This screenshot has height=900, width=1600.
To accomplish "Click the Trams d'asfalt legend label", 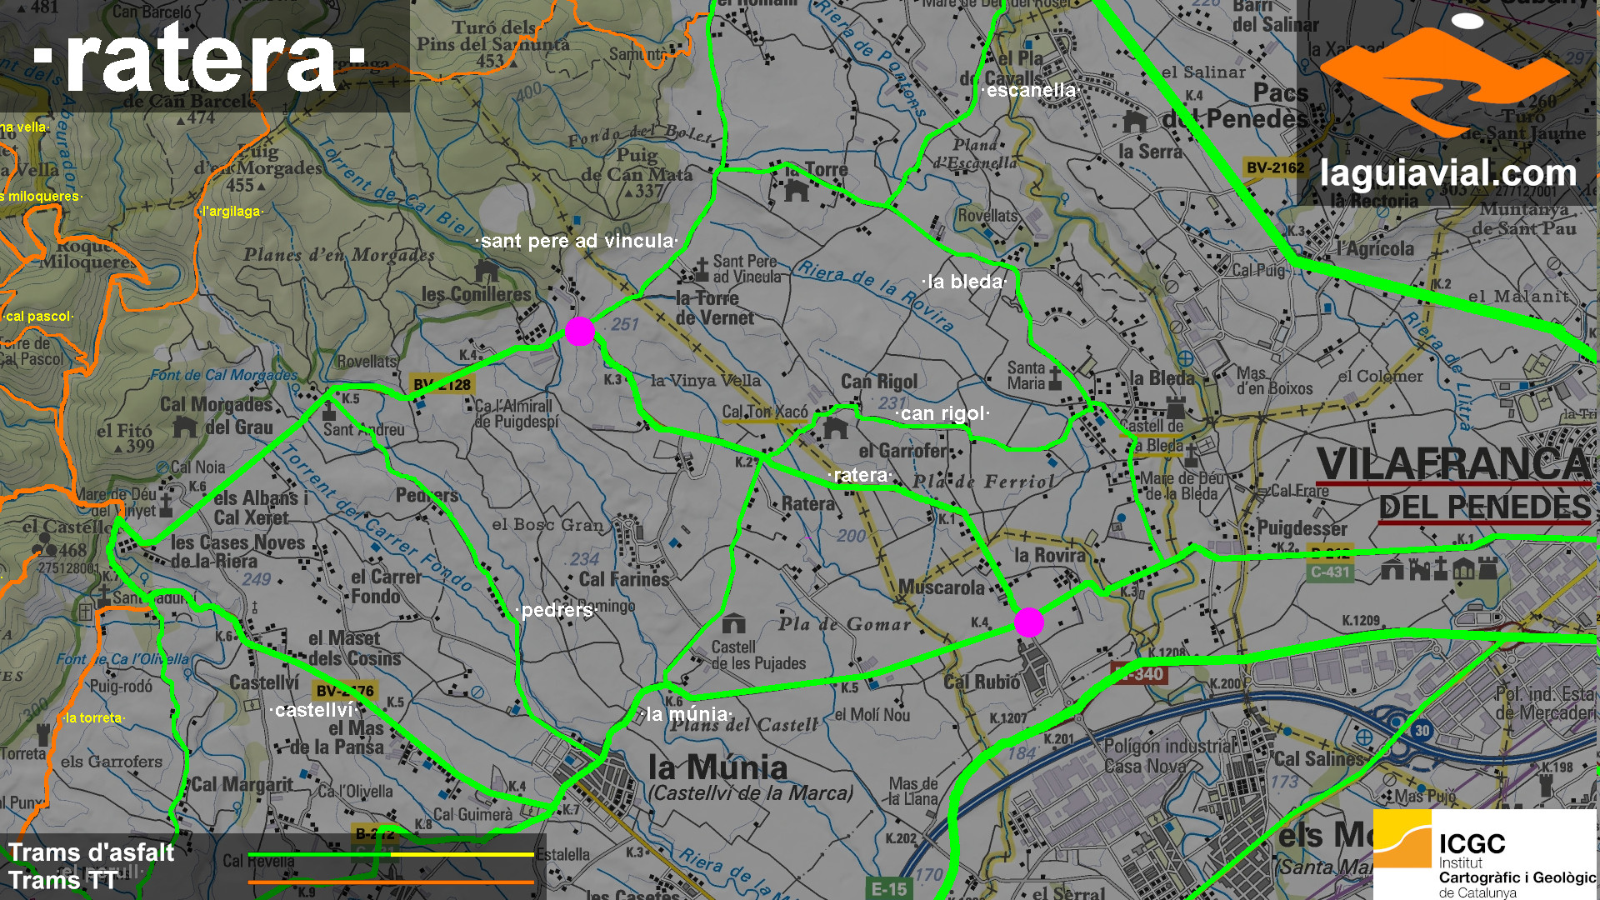I will tap(92, 852).
